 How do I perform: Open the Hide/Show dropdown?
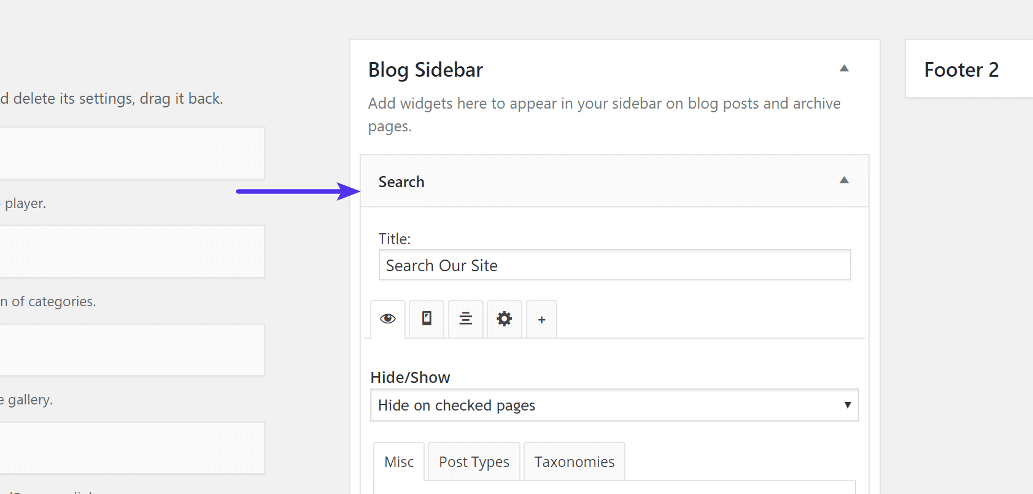[x=614, y=406]
